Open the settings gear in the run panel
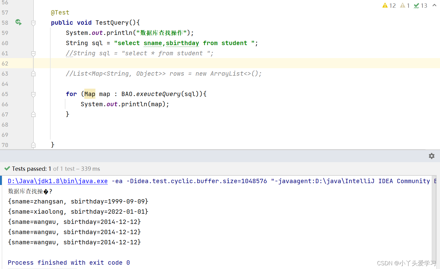This screenshot has height=269, width=440. click(431, 156)
